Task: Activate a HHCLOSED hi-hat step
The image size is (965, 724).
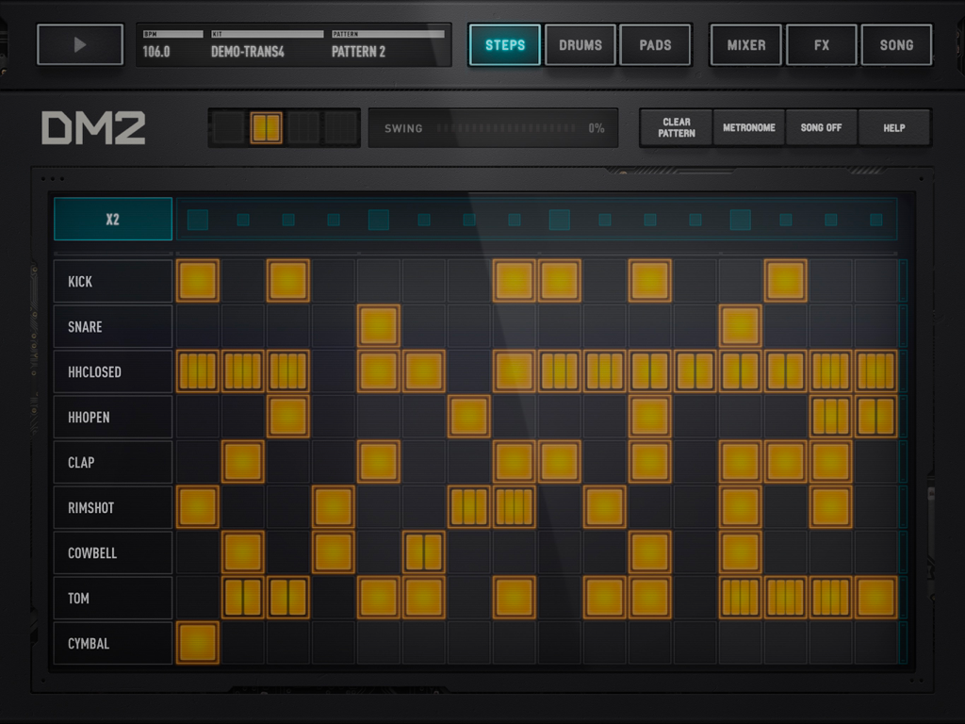Action: coord(198,371)
